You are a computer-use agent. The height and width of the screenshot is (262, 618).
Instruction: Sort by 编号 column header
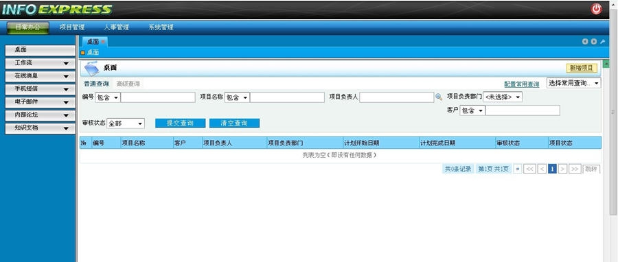pyautogui.click(x=106, y=143)
